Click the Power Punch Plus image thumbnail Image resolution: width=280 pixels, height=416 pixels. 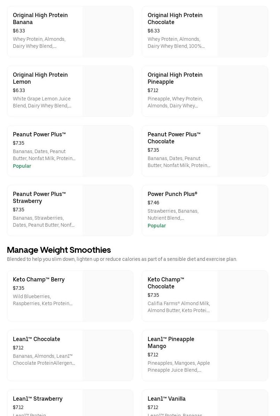pos(242,210)
